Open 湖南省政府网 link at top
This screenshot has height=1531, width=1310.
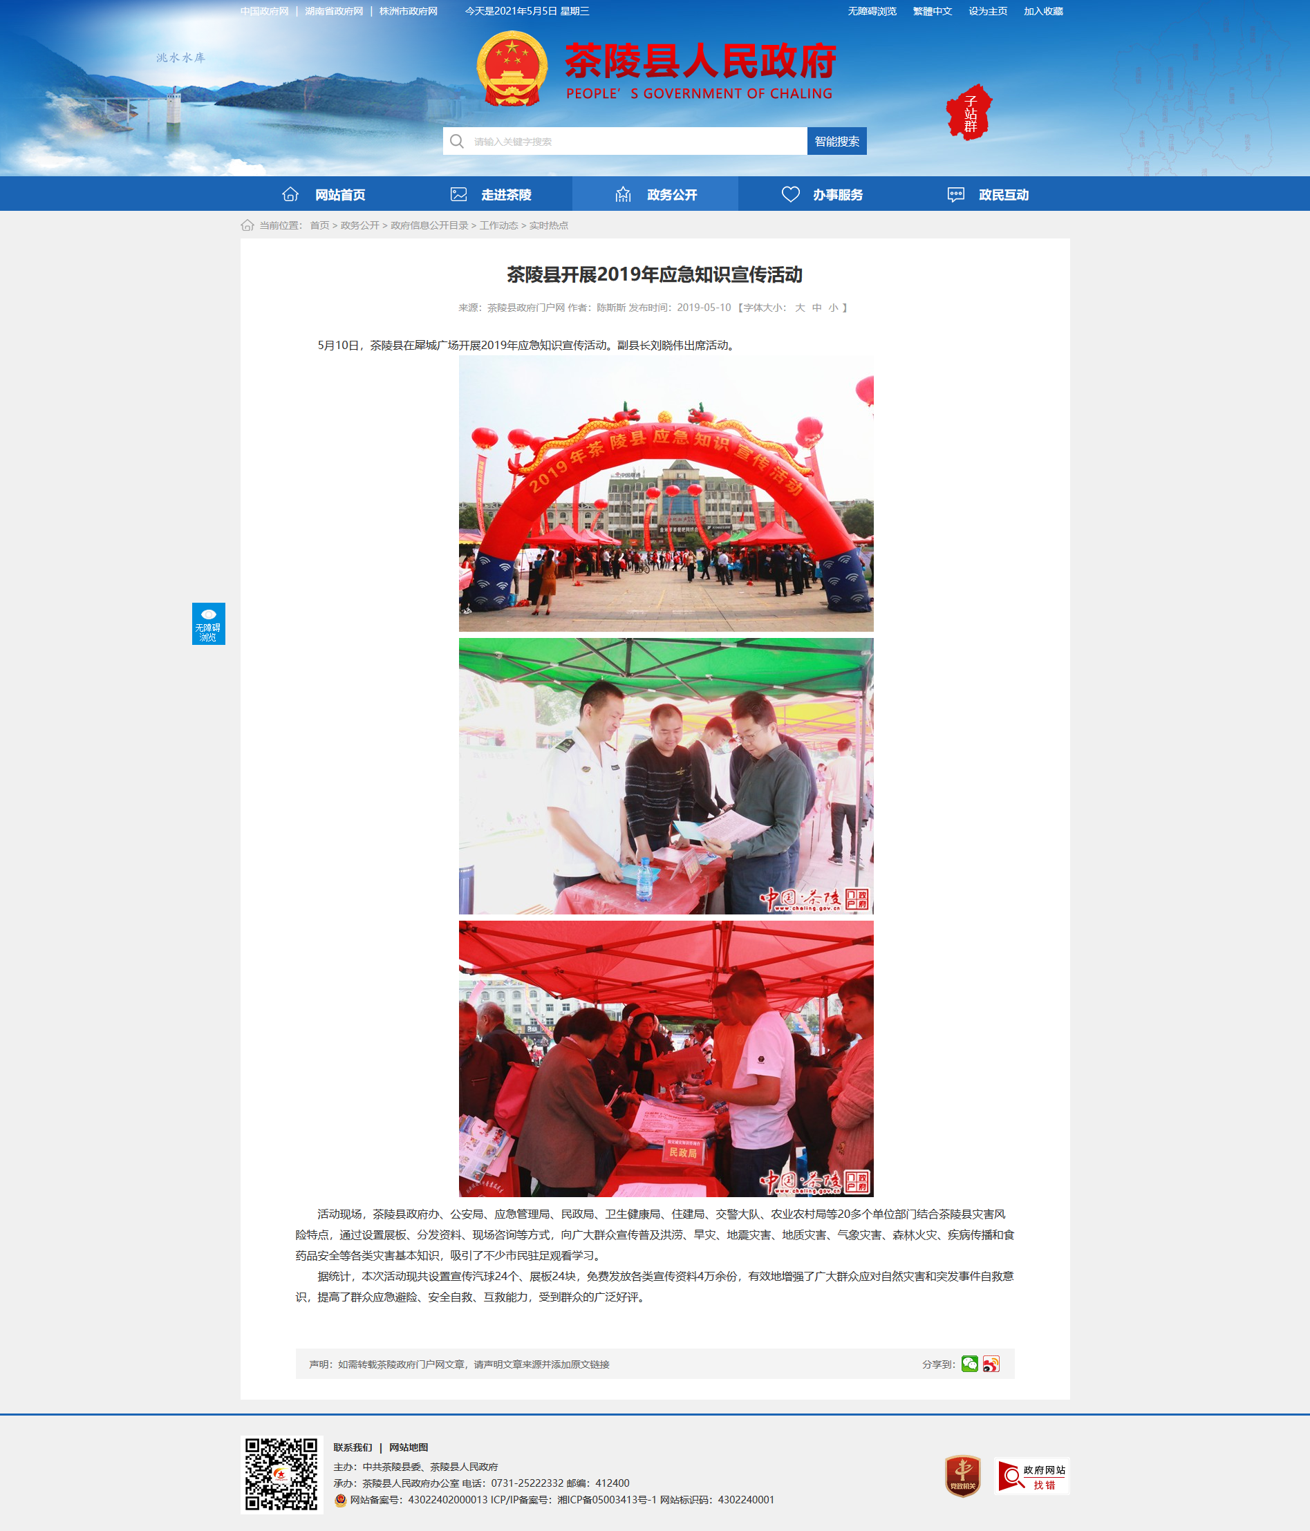(334, 11)
